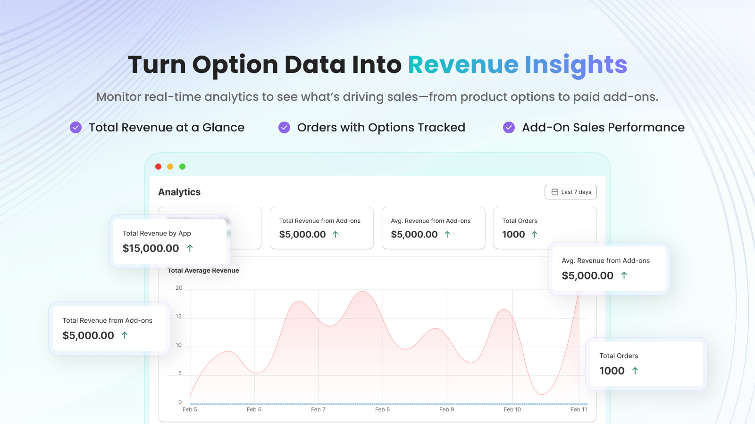Click the 20 value on the y-axis
The width and height of the screenshot is (755, 424).
pos(179,288)
